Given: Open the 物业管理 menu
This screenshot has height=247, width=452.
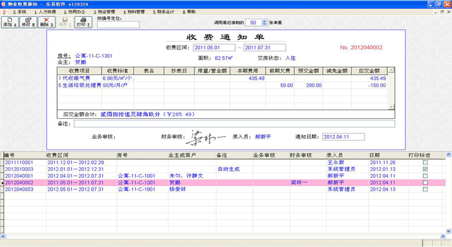Looking at the screenshot, I should tap(105, 12).
